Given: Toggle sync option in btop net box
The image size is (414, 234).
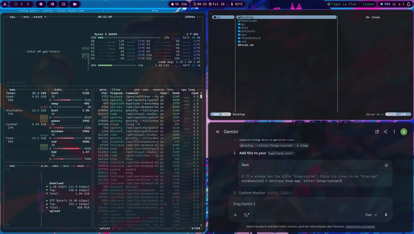Looking at the screenshot, I should [x=44, y=166].
